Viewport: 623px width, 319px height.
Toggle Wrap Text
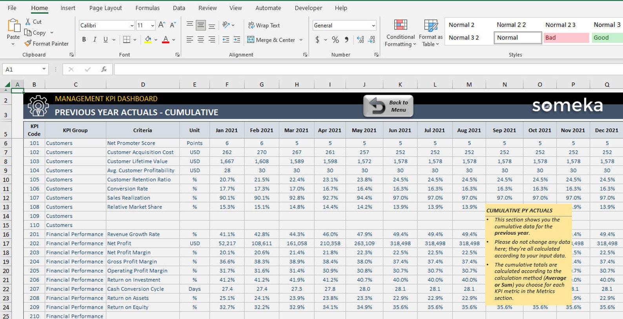click(x=264, y=25)
